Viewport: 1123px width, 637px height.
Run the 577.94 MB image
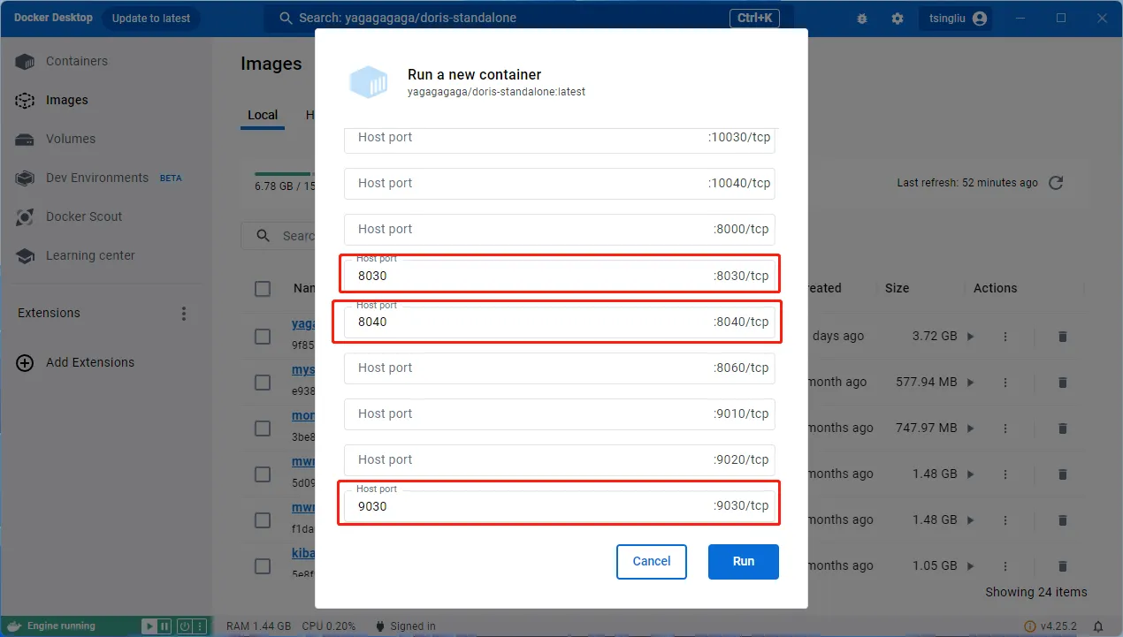click(x=971, y=383)
